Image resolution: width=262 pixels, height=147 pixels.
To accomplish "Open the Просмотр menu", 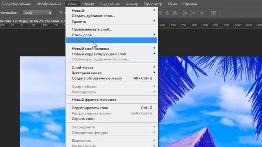I will (x=153, y=4).
